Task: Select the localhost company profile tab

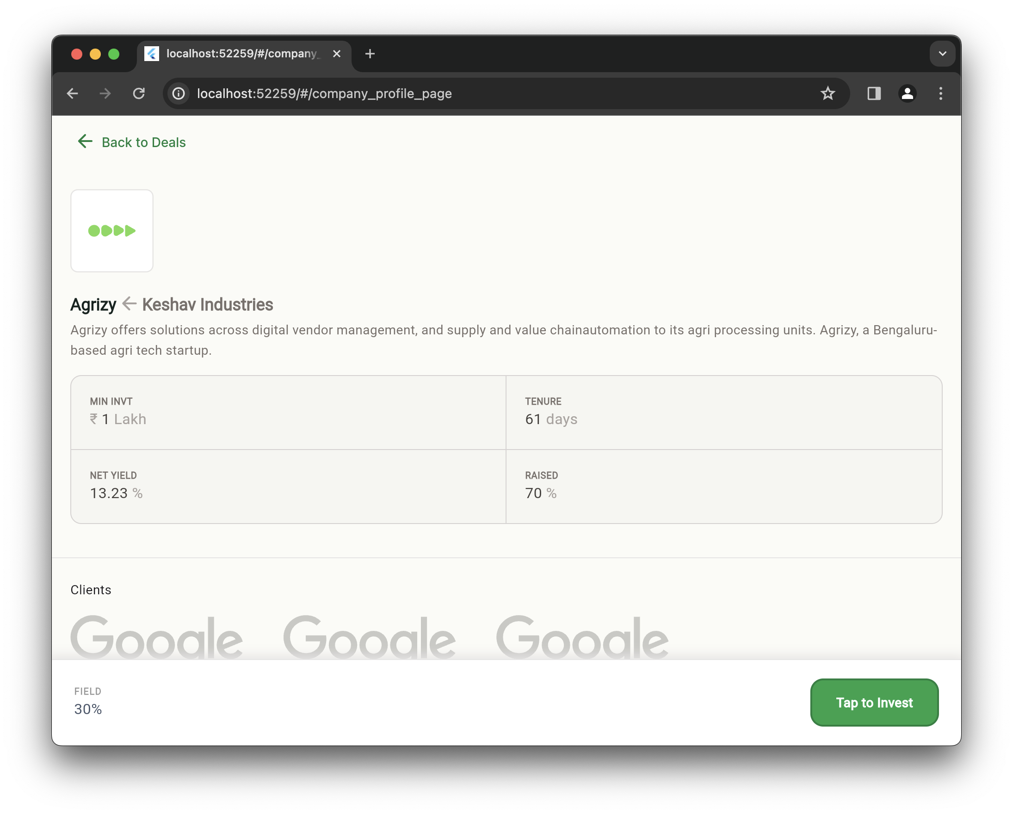Action: coord(242,54)
